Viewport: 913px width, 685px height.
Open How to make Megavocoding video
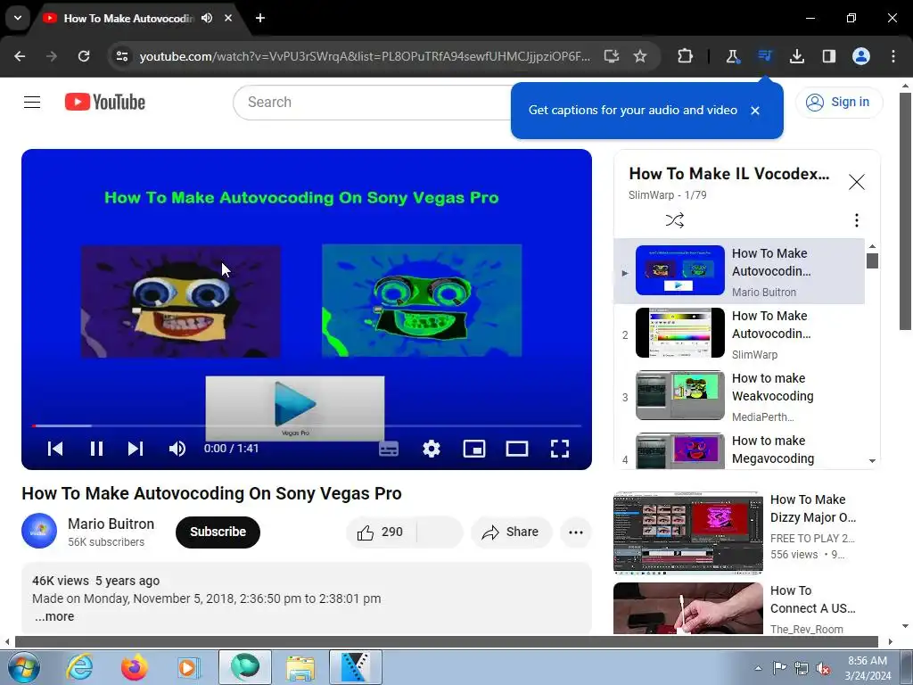coord(739,450)
